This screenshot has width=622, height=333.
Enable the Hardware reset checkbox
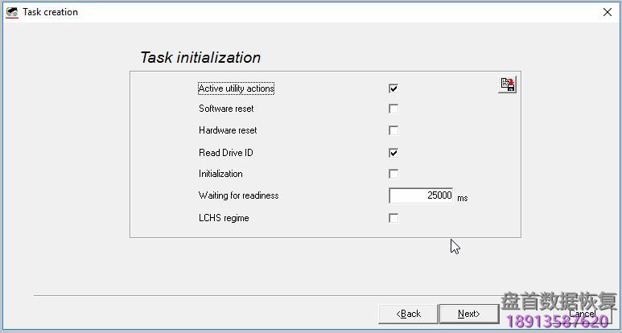[393, 130]
